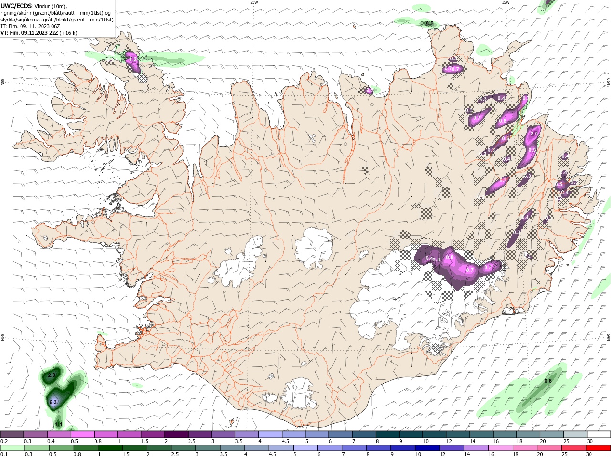Click the bright pink 0.5 swatch in upper legend
Image resolution: width=611 pixels, height=458 pixels.
tap(82, 435)
